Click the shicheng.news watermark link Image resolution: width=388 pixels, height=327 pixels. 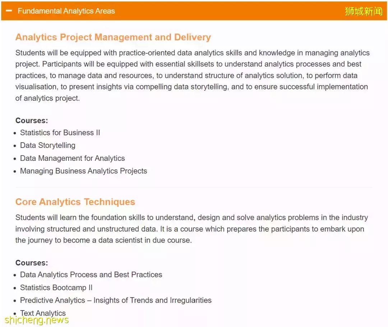coord(36,320)
